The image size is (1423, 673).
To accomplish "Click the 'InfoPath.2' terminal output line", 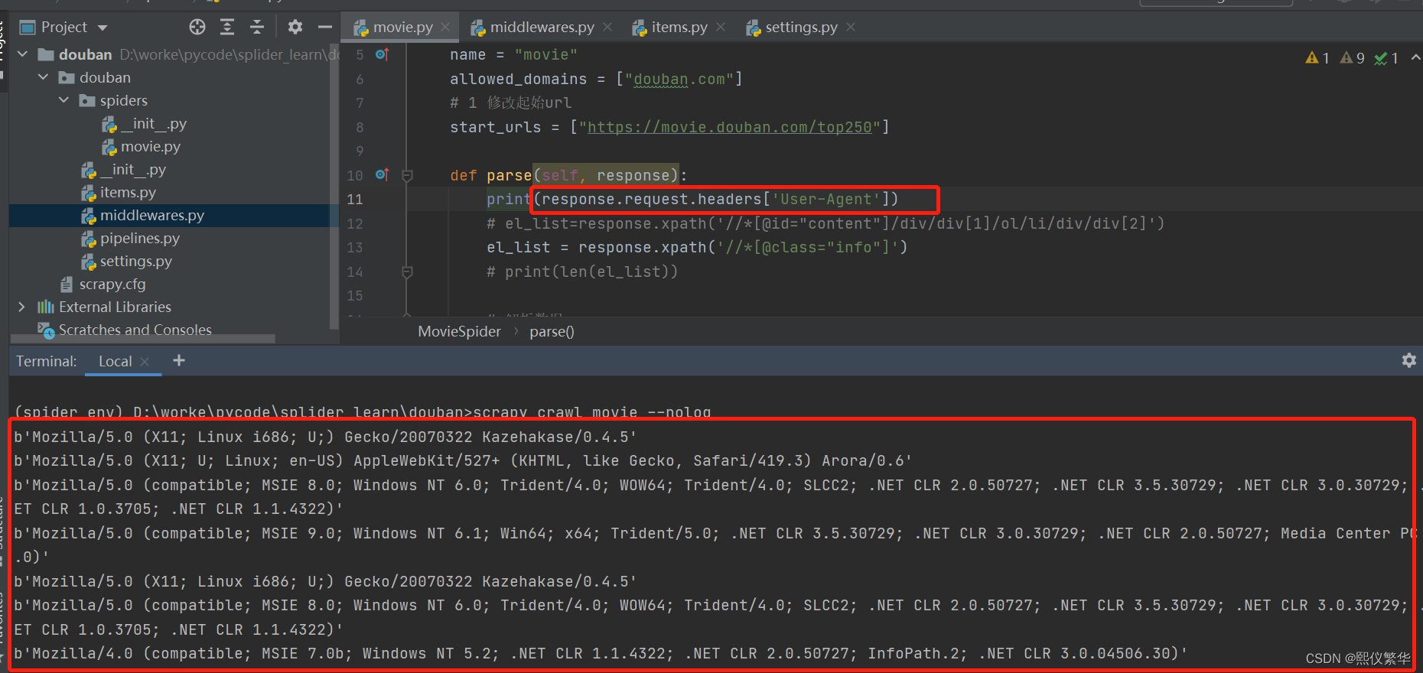I will click(601, 653).
